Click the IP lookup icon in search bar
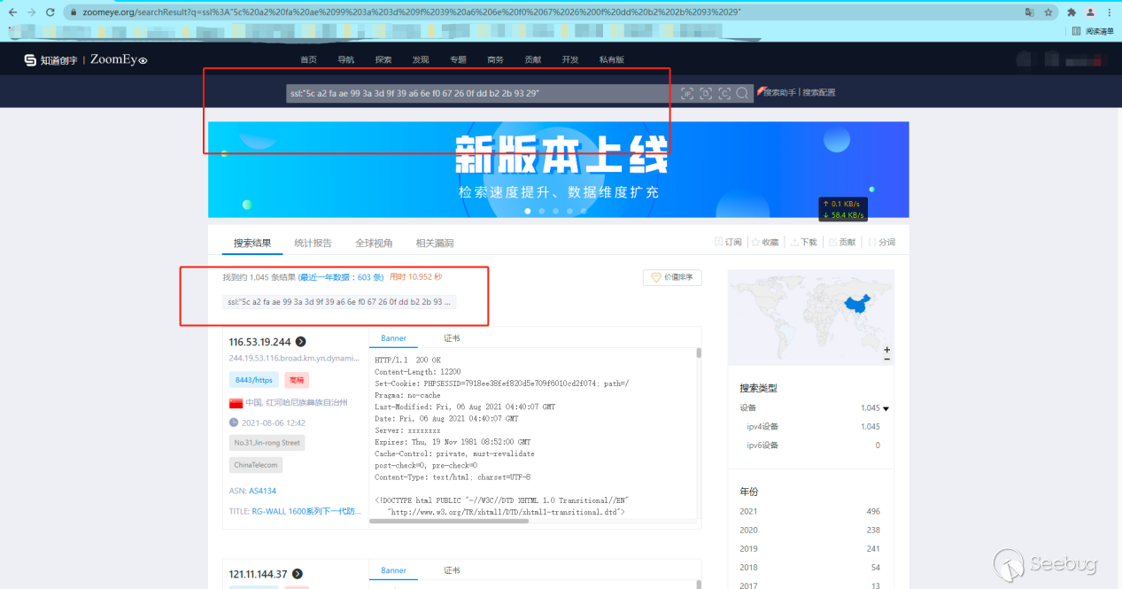 pos(687,93)
